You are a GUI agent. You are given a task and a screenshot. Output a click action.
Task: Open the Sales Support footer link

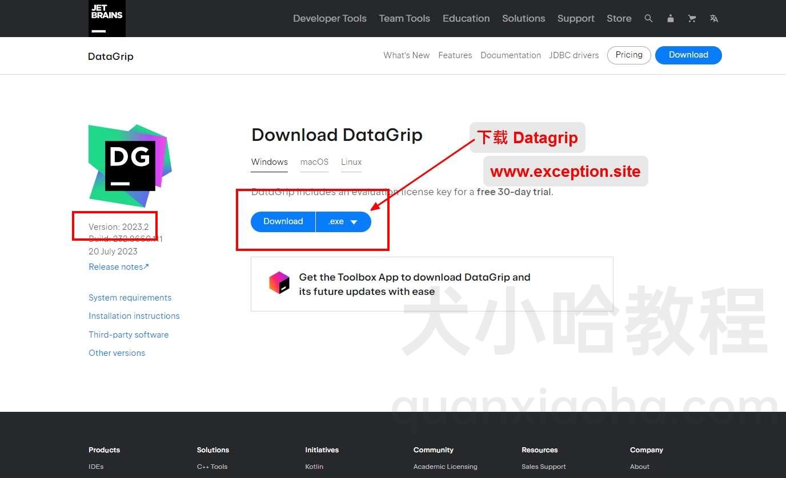click(544, 467)
